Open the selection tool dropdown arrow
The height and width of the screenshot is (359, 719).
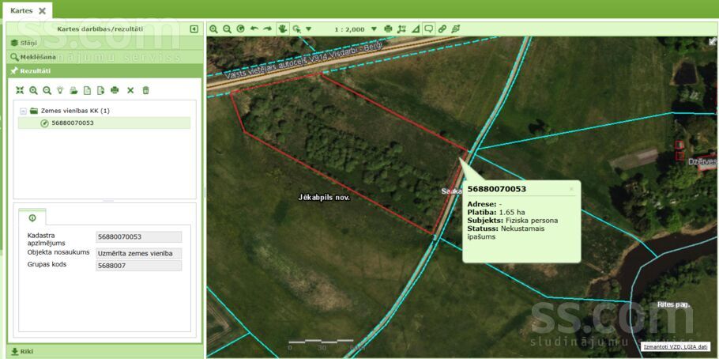(309, 29)
